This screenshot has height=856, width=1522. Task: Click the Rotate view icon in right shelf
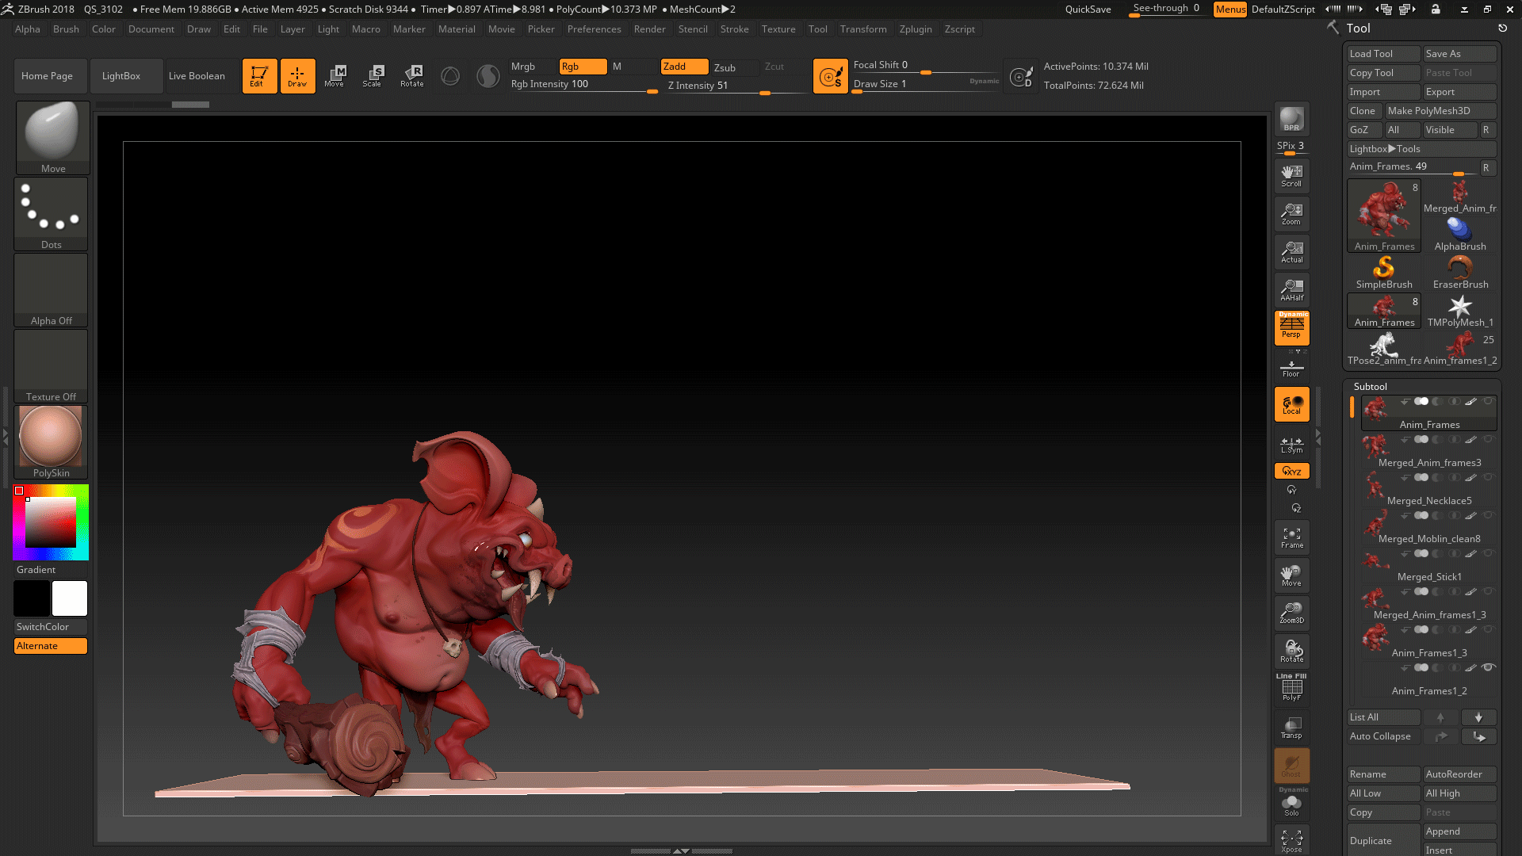pos(1291,652)
